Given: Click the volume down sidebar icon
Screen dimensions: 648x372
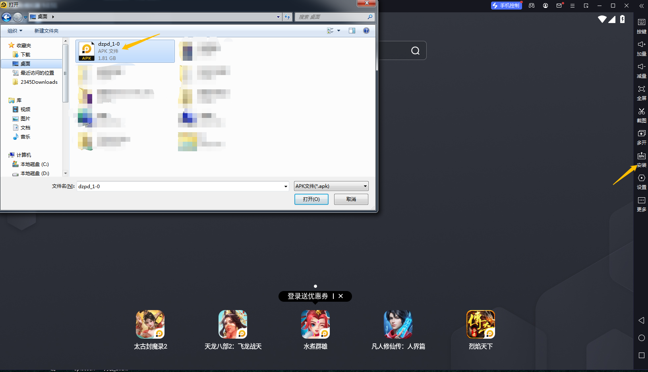Looking at the screenshot, I should [641, 67].
